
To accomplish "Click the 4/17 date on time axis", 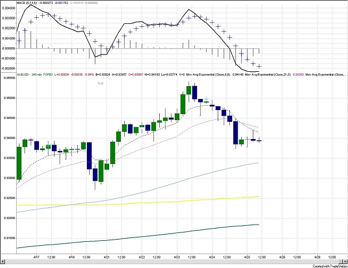I will pos(37,257).
